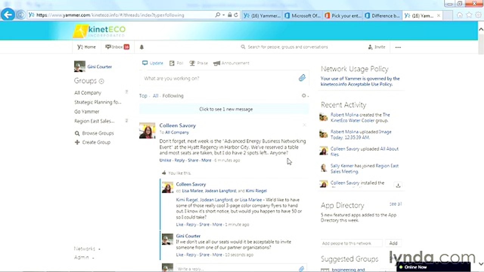Open Gini Courter profile link

[x=99, y=67]
